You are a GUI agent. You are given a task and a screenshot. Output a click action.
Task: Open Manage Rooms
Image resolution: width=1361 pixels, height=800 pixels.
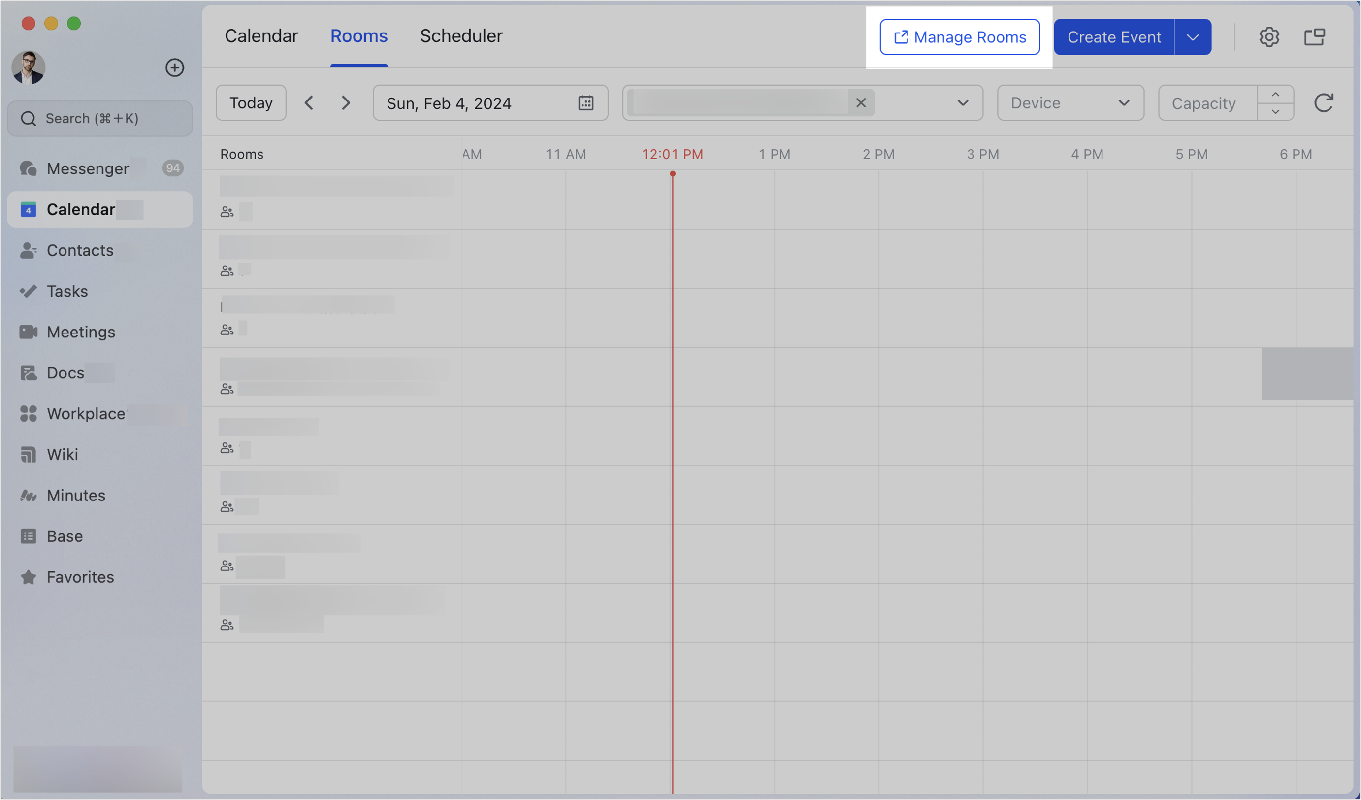pyautogui.click(x=959, y=37)
